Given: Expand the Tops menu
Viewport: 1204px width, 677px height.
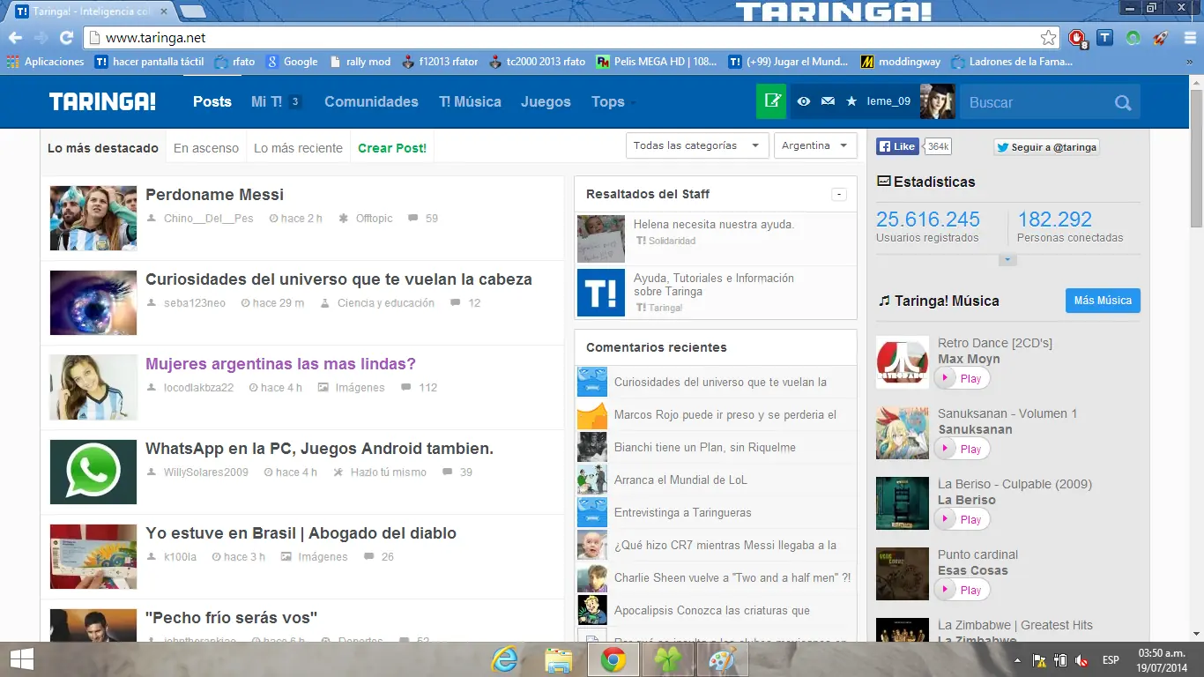Looking at the screenshot, I should tap(613, 101).
